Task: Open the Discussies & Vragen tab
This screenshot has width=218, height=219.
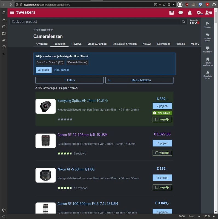Action: (125, 44)
